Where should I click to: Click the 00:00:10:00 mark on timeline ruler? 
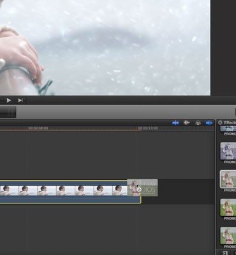pyautogui.click(x=148, y=128)
